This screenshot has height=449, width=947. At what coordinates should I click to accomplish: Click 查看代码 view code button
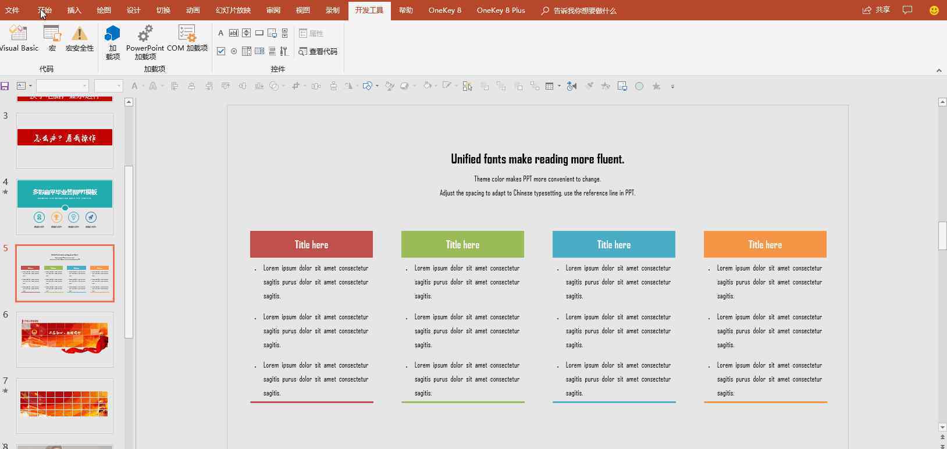point(318,51)
